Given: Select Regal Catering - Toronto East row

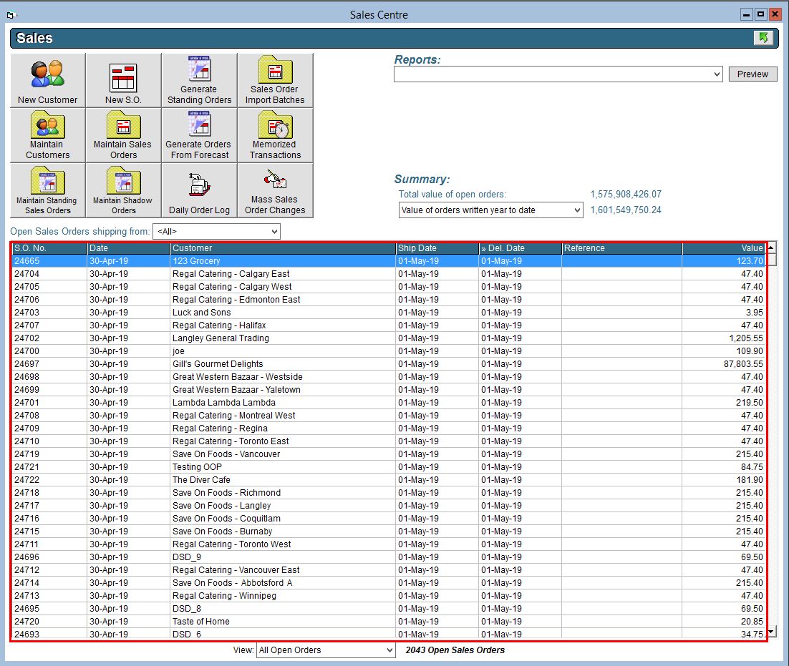Looking at the screenshot, I should [x=389, y=441].
